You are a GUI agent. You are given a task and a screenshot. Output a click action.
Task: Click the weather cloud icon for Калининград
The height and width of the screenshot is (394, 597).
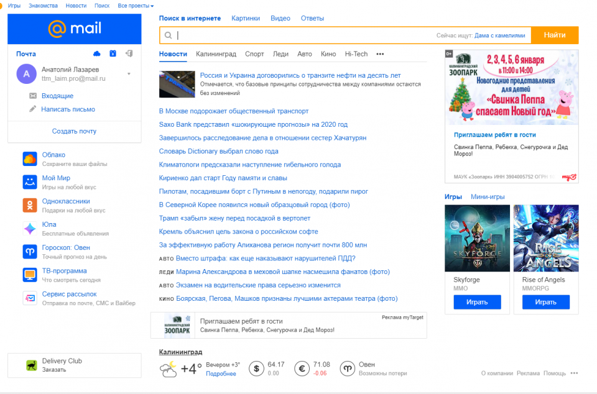click(x=169, y=369)
